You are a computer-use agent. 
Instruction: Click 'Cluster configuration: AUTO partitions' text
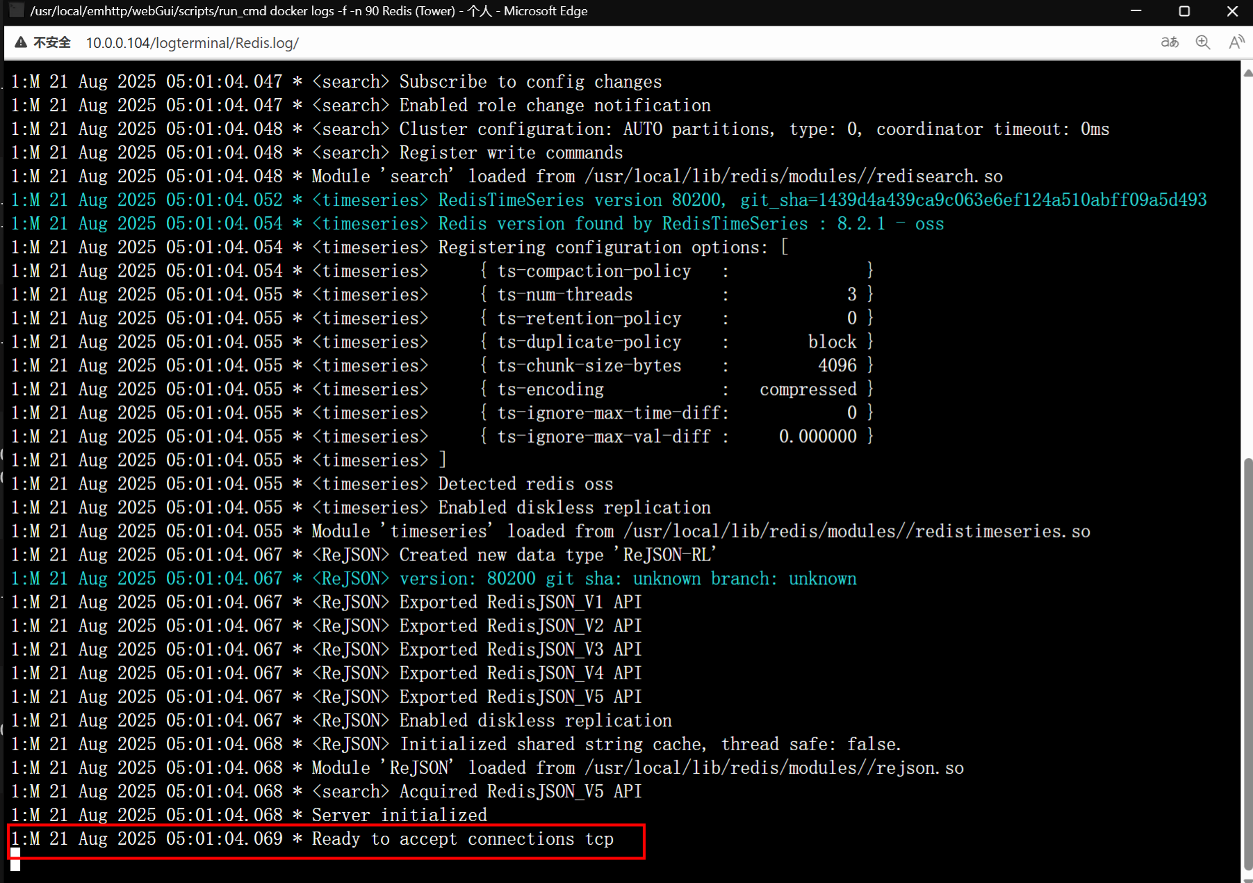[x=584, y=129]
